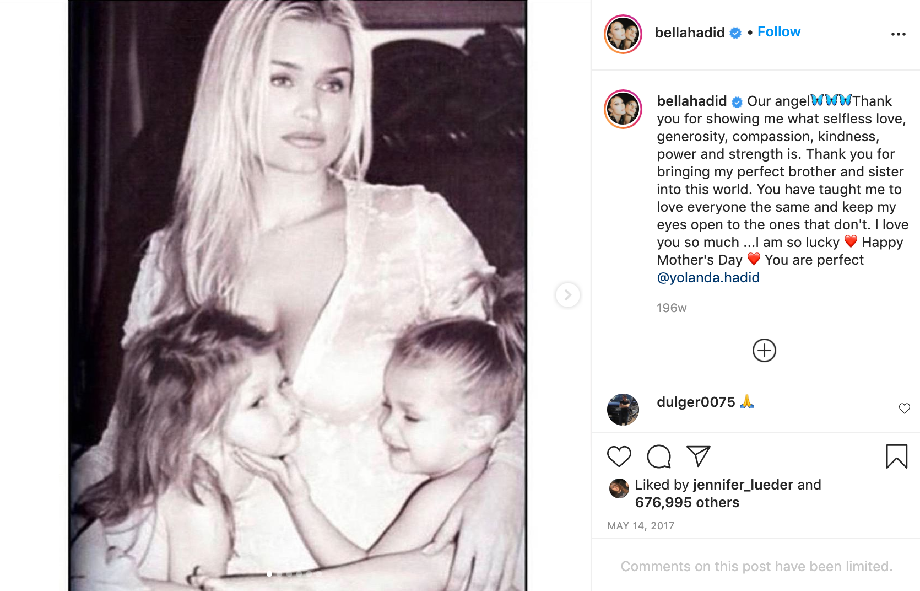Viewport: 920px width, 591px height.
Task: Save post with the bookmark icon
Action: point(896,456)
